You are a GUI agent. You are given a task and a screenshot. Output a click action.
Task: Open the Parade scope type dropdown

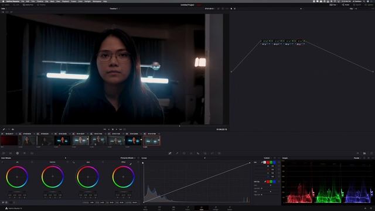pyautogui.click(x=357, y=158)
